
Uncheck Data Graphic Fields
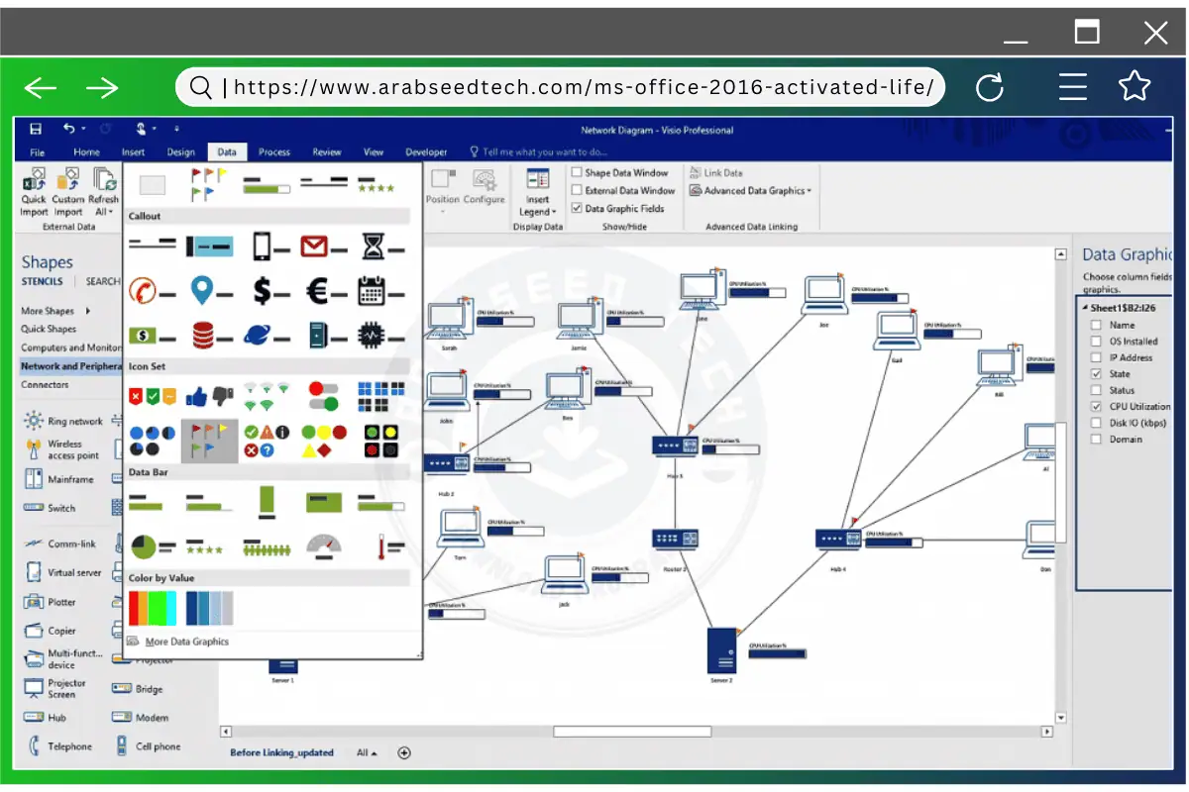575,208
